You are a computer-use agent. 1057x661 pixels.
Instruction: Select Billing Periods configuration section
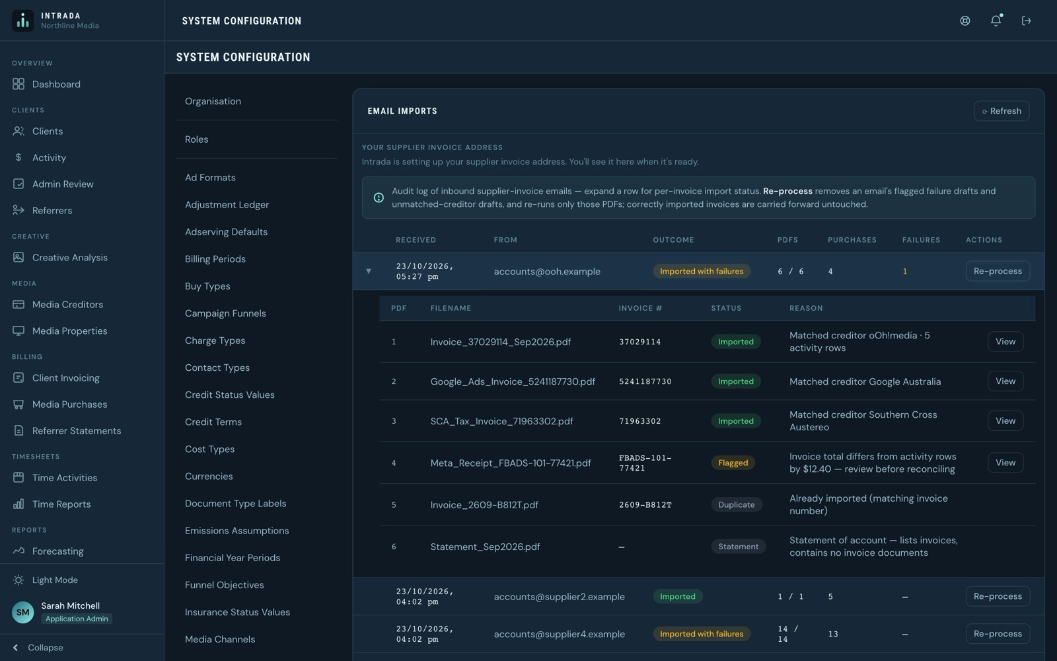coord(257,259)
